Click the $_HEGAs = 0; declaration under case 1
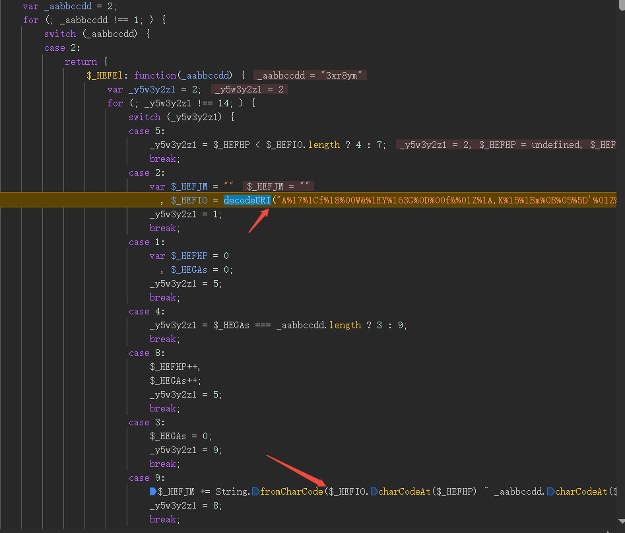This screenshot has width=625, height=533. click(x=202, y=269)
